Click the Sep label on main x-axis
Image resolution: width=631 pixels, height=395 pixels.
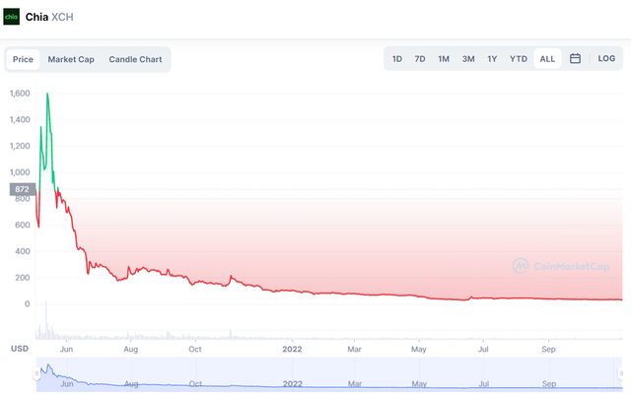pyautogui.click(x=548, y=349)
